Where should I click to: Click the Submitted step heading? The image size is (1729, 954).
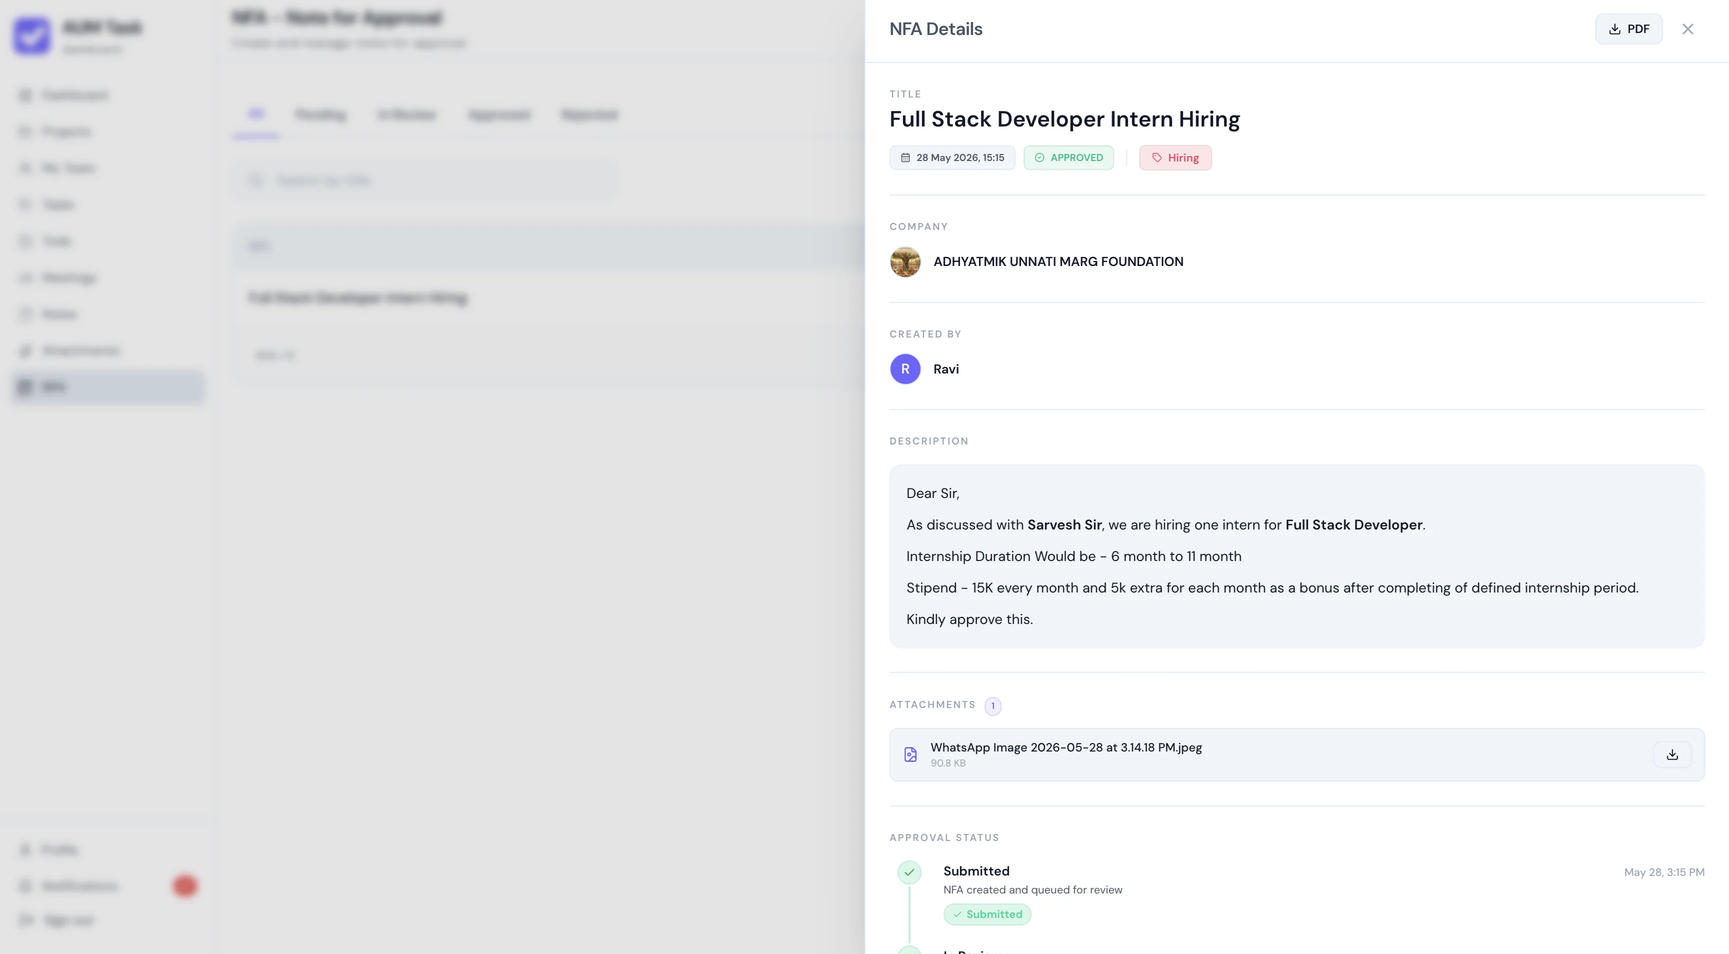[976, 871]
